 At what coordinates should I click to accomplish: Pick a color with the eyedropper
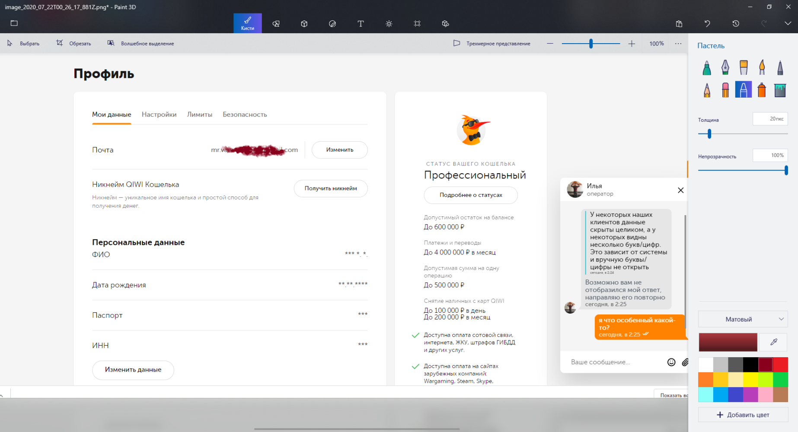(x=774, y=342)
